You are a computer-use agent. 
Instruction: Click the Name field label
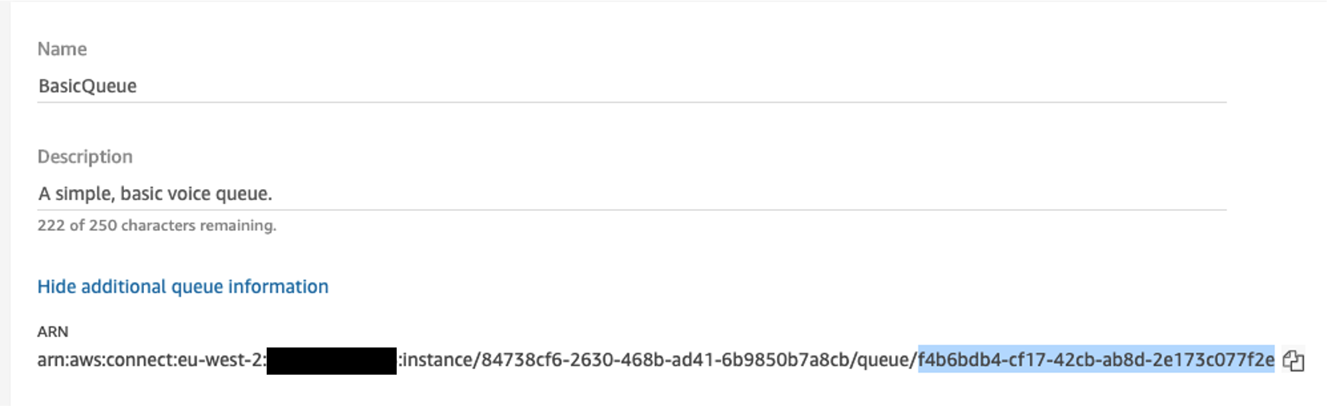[x=62, y=49]
